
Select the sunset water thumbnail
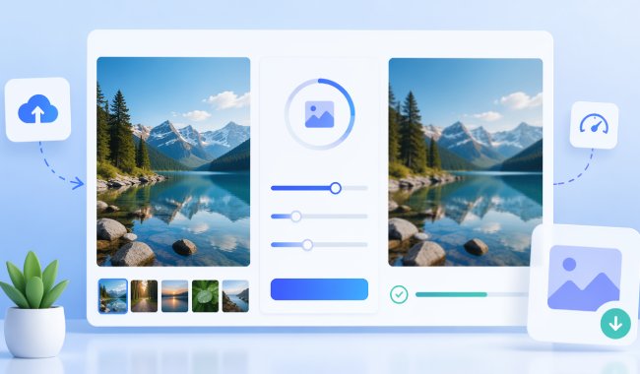pos(174,296)
